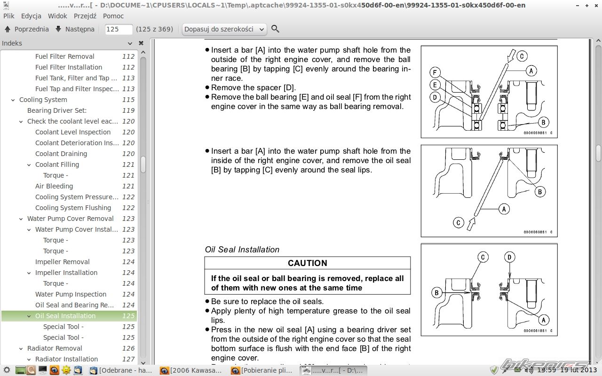This screenshot has width=602, height=376.
Task: Open Radiator Removal entry in index
Action: [x=55, y=348]
